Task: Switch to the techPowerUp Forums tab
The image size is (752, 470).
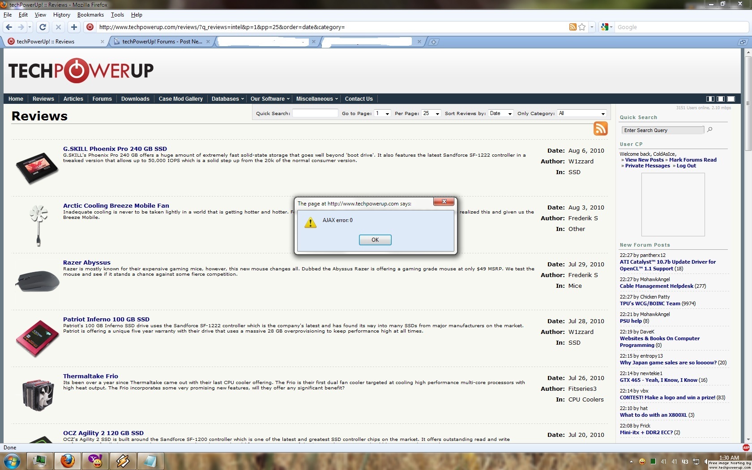Action: pos(162,42)
